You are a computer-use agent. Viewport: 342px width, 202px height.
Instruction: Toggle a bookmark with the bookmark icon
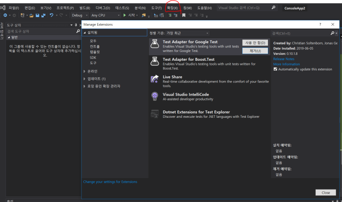(x=184, y=15)
